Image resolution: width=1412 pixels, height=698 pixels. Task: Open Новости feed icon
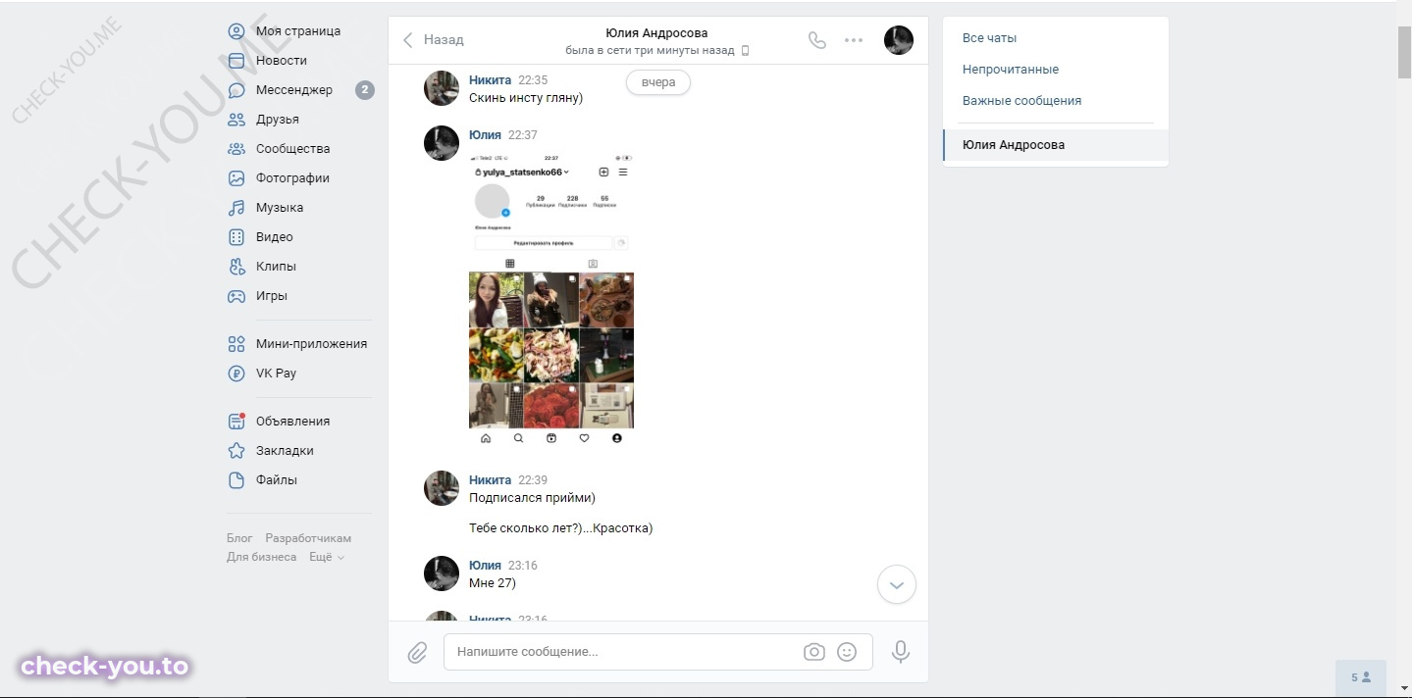pyautogui.click(x=236, y=61)
